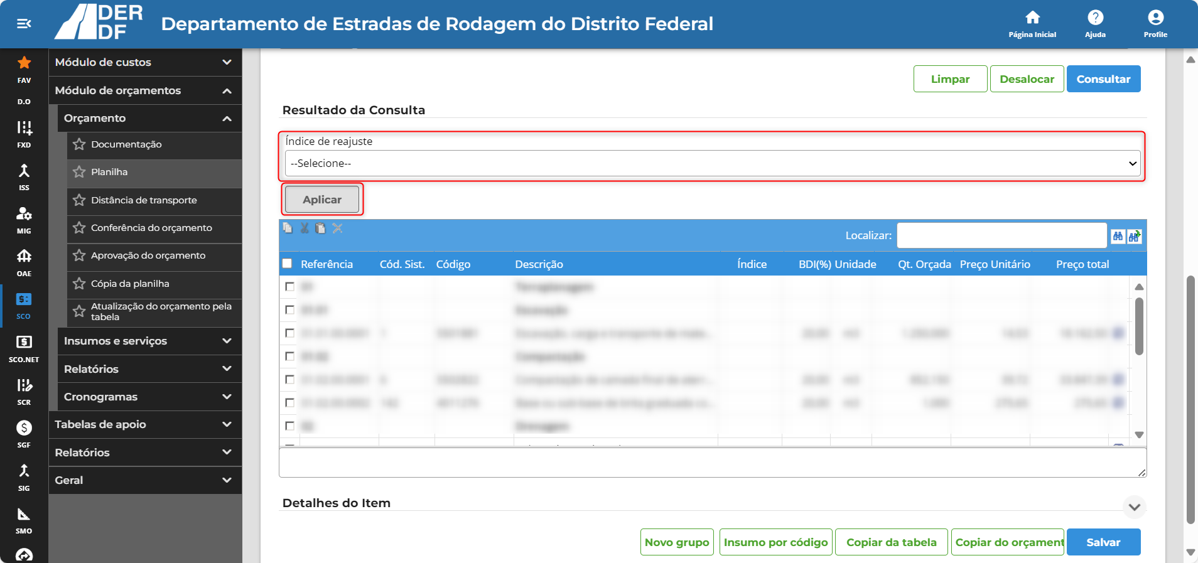Open the Profile user icon
The width and height of the screenshot is (1198, 563).
pos(1155,18)
